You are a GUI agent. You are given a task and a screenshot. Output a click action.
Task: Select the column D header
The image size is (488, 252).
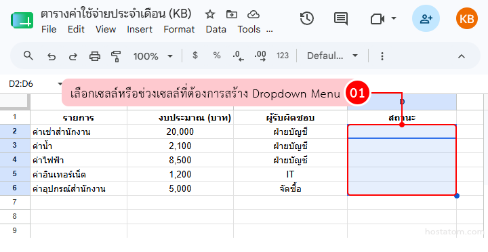point(402,102)
